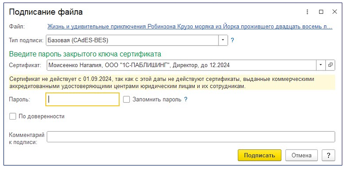Tick the По доверенности checkbox
Image resolution: width=344 pixels, height=169 pixels.
pyautogui.click(x=13, y=117)
